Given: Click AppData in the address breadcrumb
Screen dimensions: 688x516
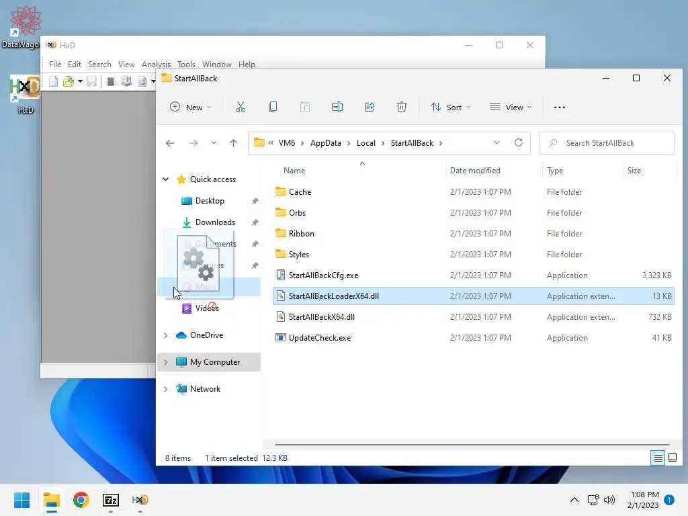Looking at the screenshot, I should pyautogui.click(x=326, y=143).
